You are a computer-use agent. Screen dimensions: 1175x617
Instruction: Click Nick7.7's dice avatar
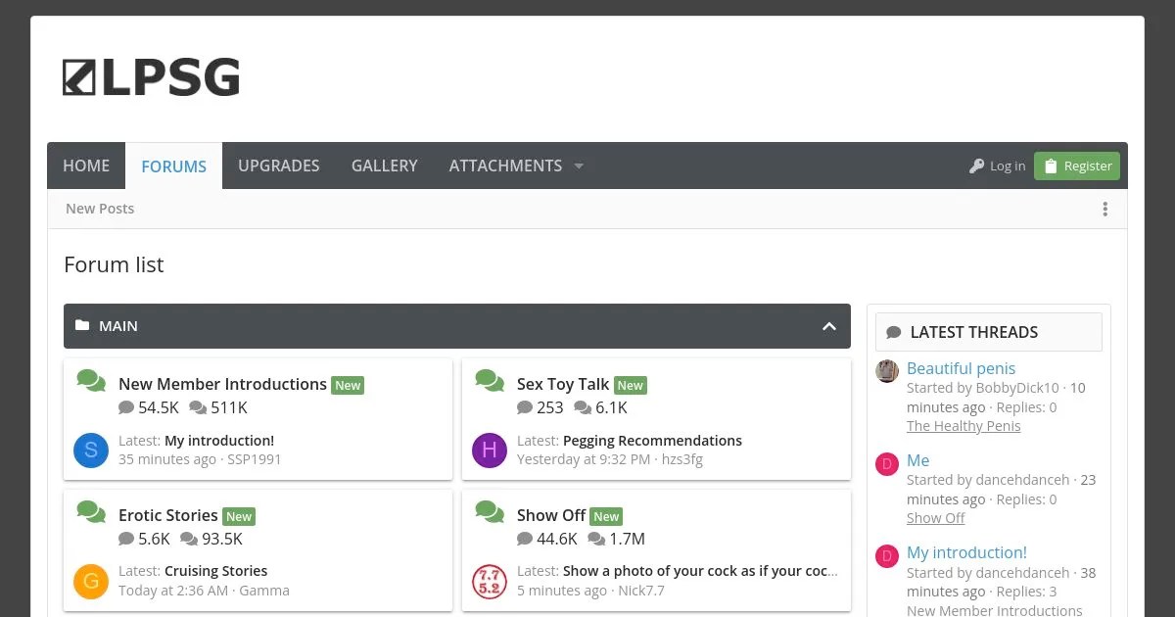[489, 582]
